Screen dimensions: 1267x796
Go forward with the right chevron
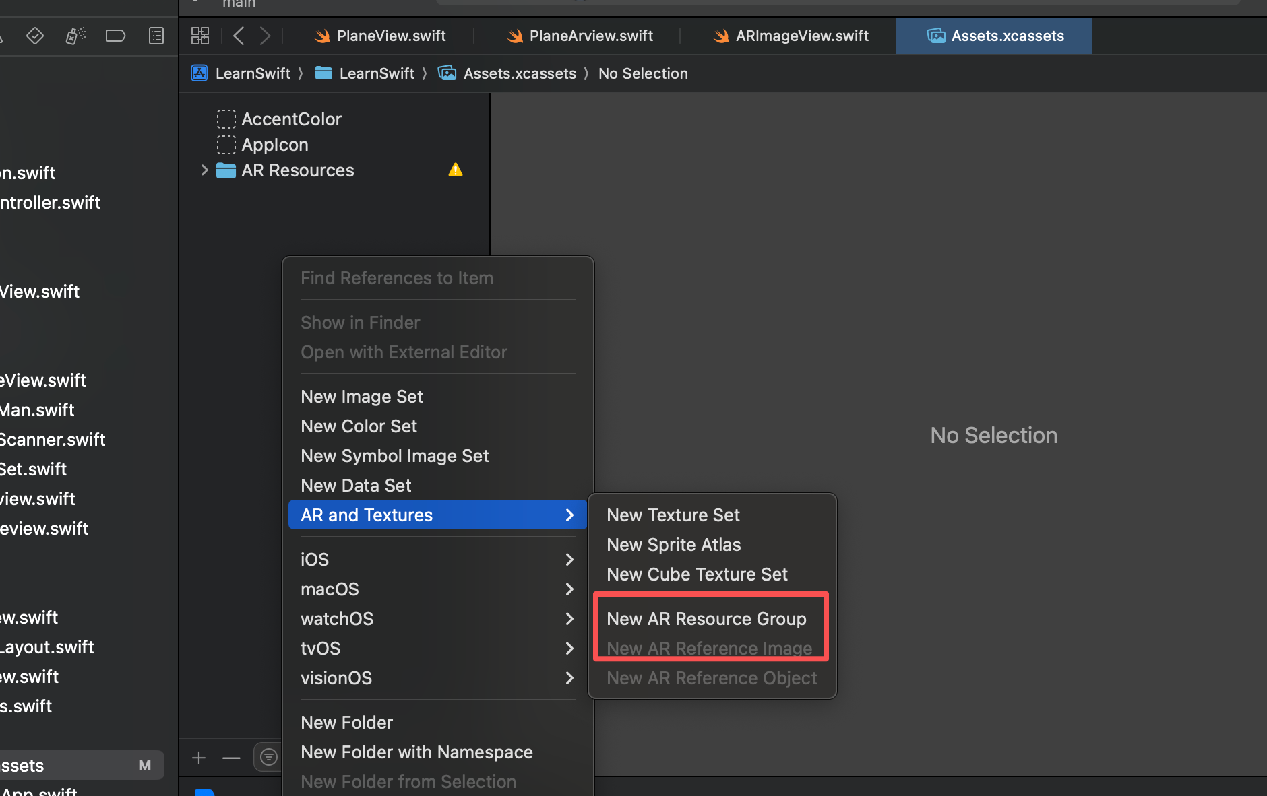265,36
